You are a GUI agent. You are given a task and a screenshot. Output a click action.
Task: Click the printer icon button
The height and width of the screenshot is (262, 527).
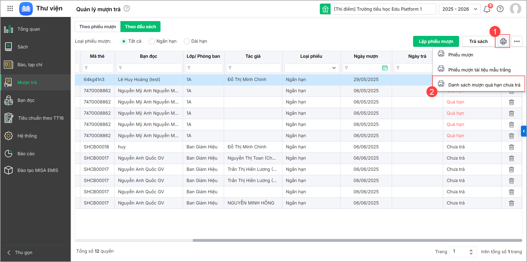(x=503, y=41)
